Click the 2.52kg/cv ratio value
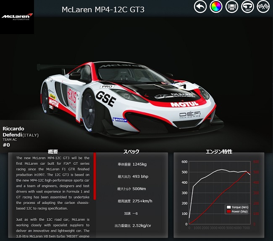 pos(142,225)
